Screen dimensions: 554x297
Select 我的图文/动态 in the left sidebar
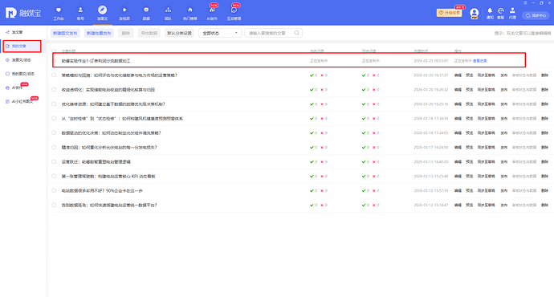(x=23, y=74)
